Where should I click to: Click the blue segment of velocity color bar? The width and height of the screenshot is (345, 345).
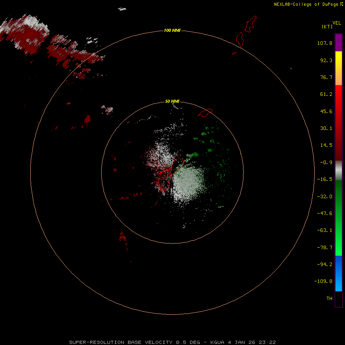(338, 273)
